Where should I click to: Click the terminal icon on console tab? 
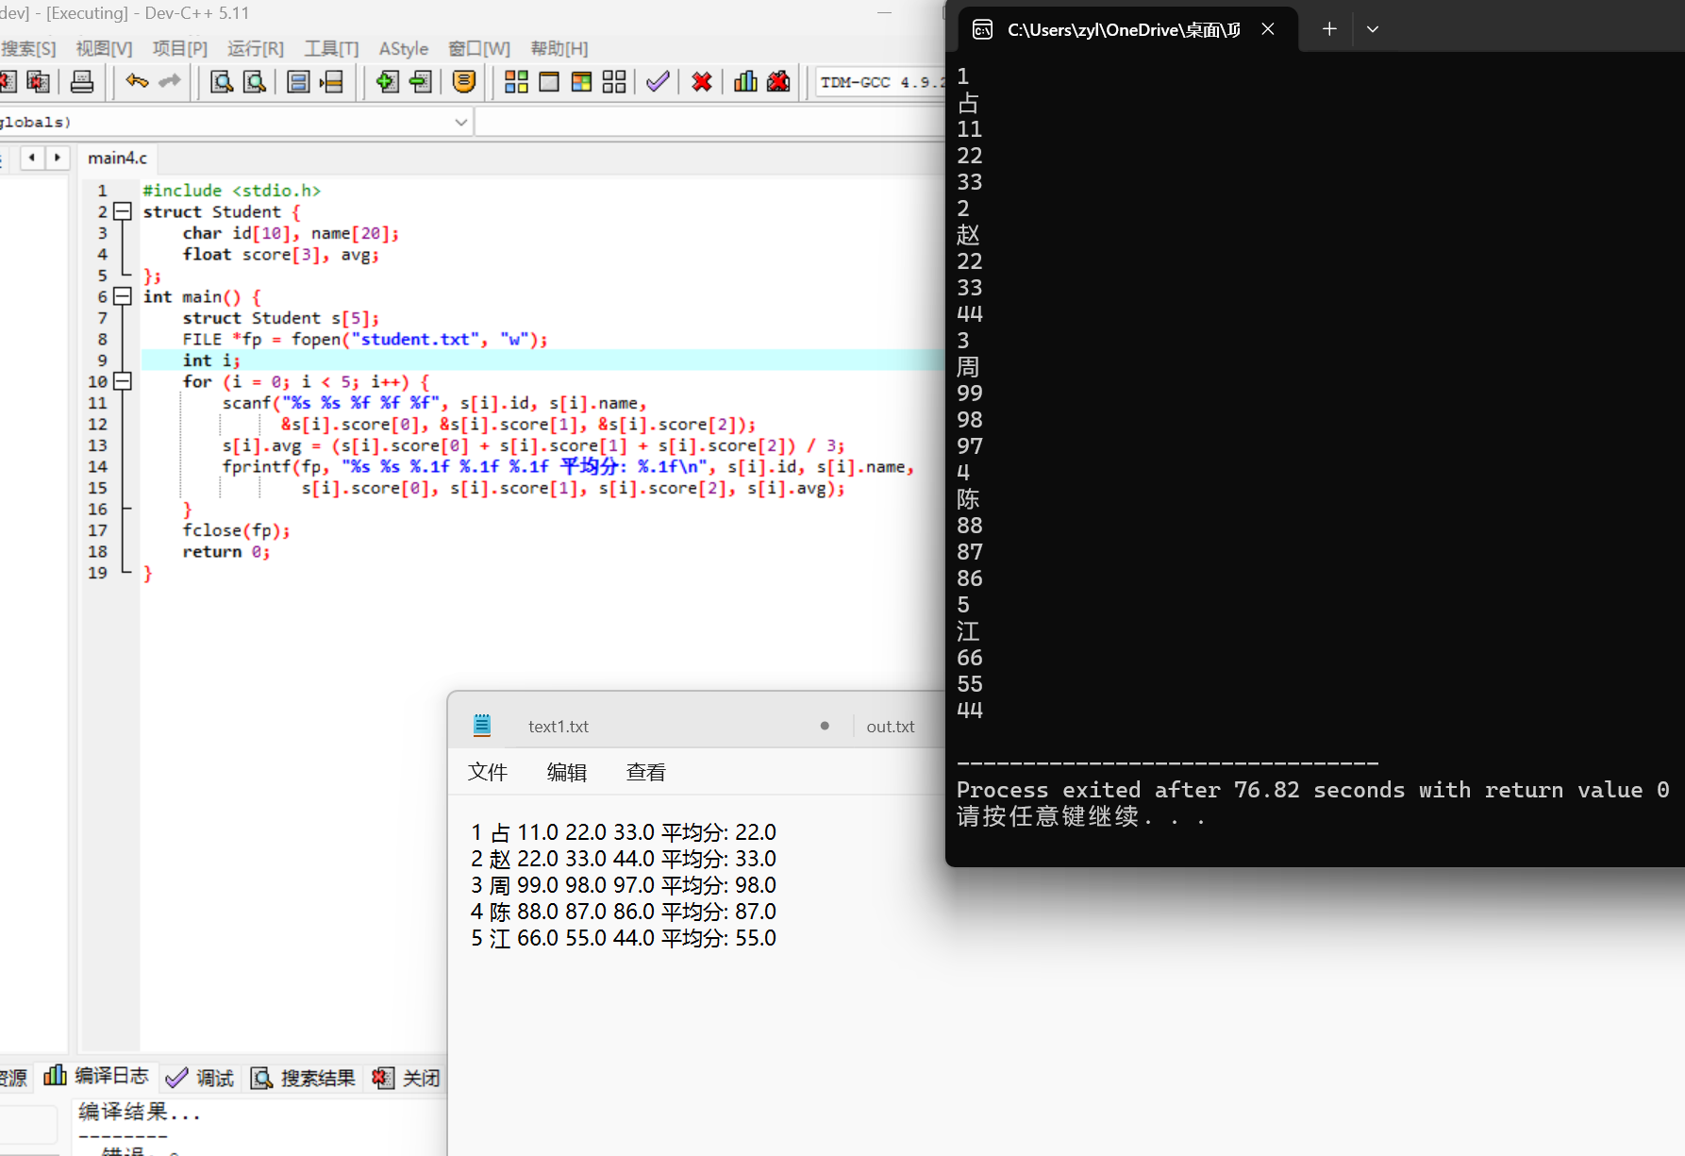coord(982,29)
